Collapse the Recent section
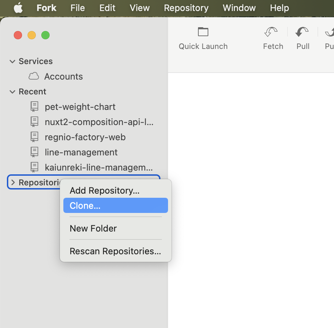This screenshot has height=328, width=334. point(13,92)
